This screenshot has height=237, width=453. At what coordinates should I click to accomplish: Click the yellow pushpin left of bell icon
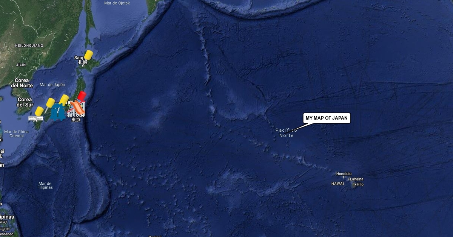[49, 104]
